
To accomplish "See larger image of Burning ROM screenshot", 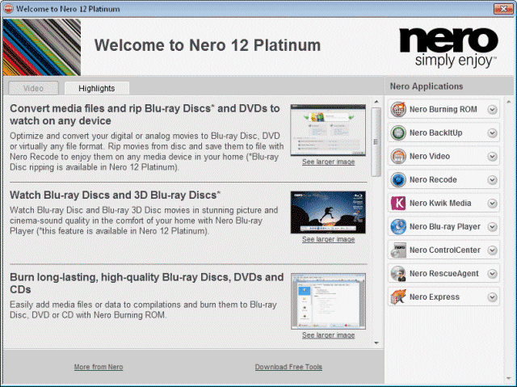I will point(329,335).
